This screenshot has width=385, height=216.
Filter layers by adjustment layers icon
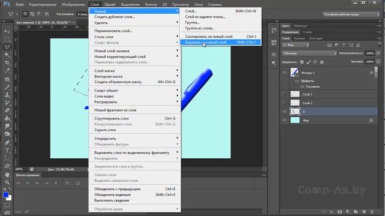pyautogui.click(x=336, y=45)
